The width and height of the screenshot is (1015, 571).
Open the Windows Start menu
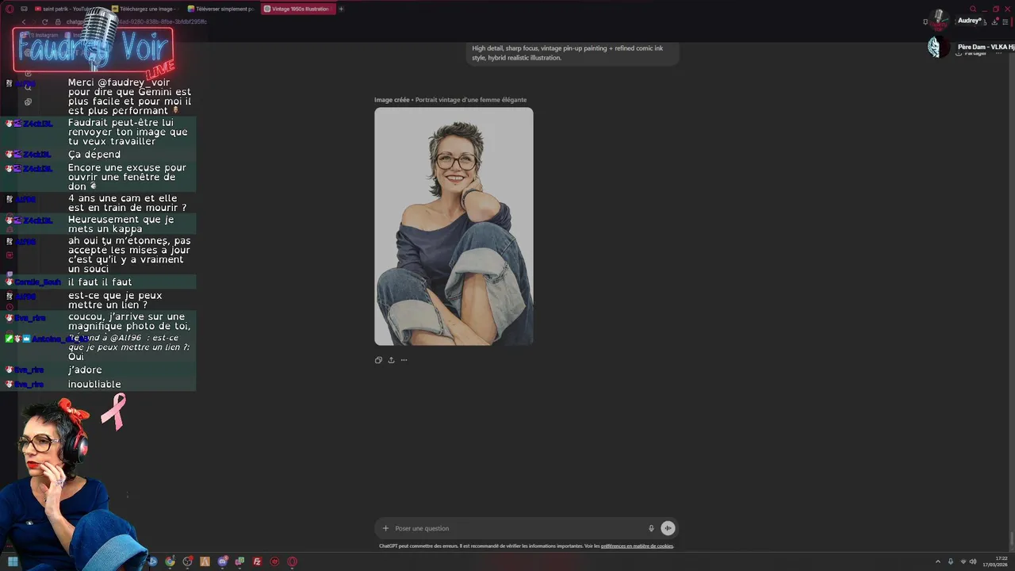pyautogui.click(x=13, y=561)
